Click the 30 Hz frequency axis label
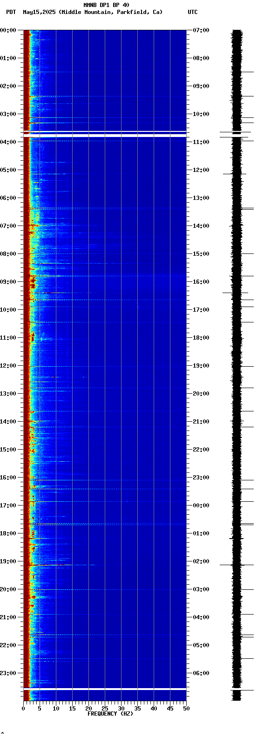 pos(121,709)
